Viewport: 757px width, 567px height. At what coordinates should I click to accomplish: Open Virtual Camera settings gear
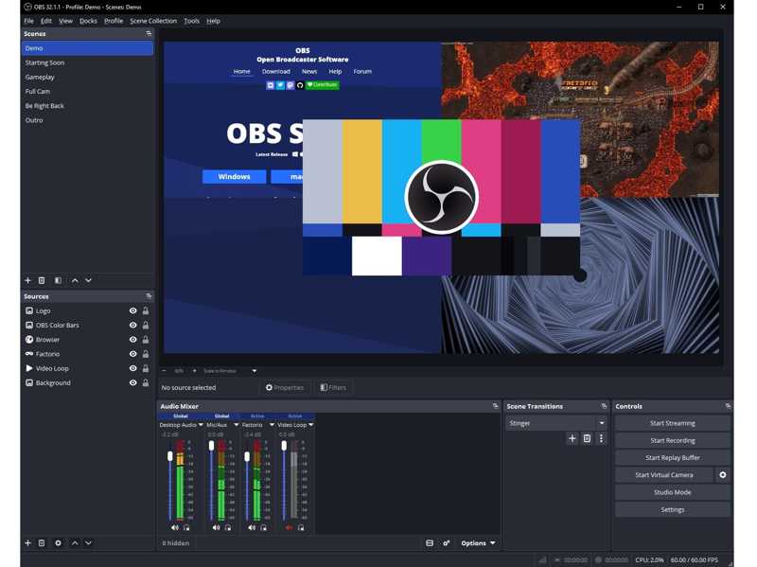coord(723,475)
